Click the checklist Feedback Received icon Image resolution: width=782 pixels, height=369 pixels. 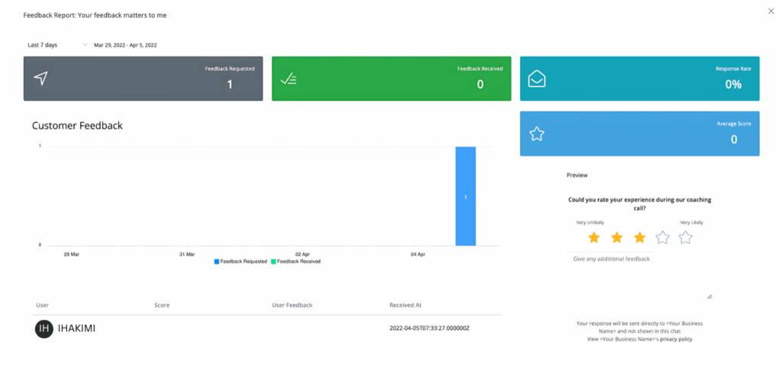[288, 78]
